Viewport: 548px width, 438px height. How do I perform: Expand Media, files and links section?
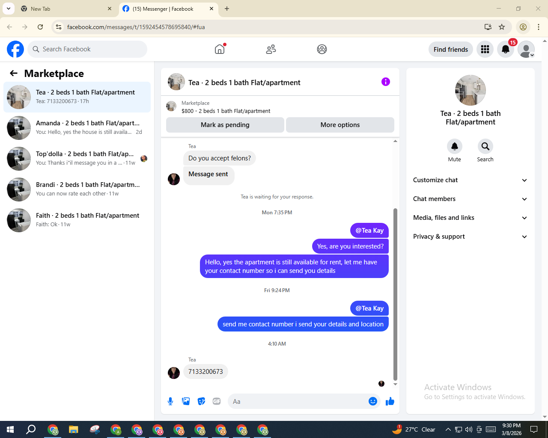(471, 218)
